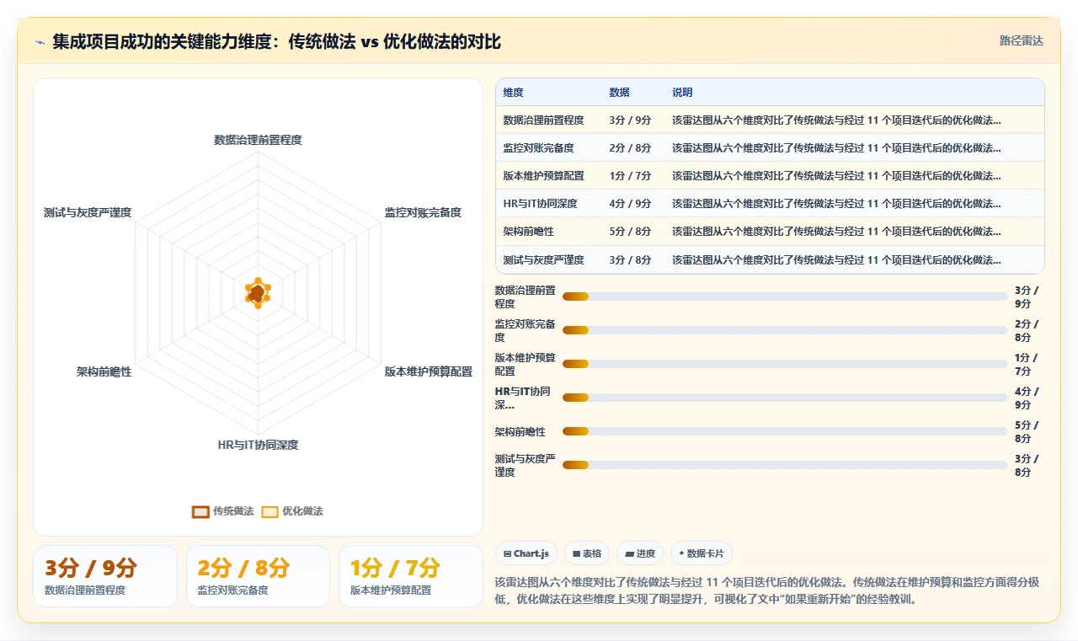Select the 测试与灰度严谨度 table row
The image size is (1078, 641).
[770, 259]
